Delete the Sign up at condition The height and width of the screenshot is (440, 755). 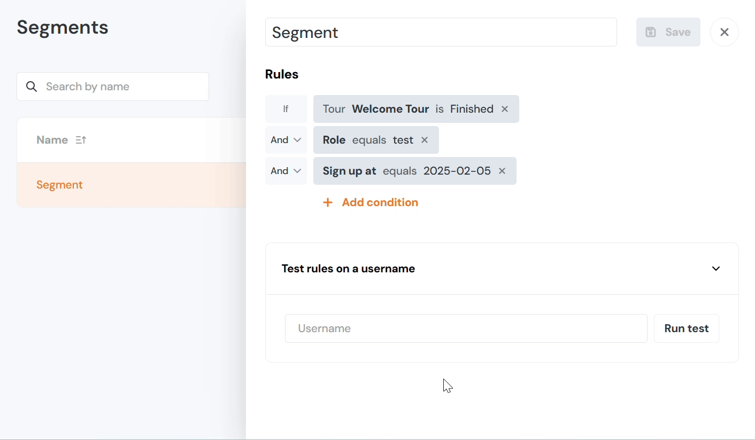(x=502, y=171)
